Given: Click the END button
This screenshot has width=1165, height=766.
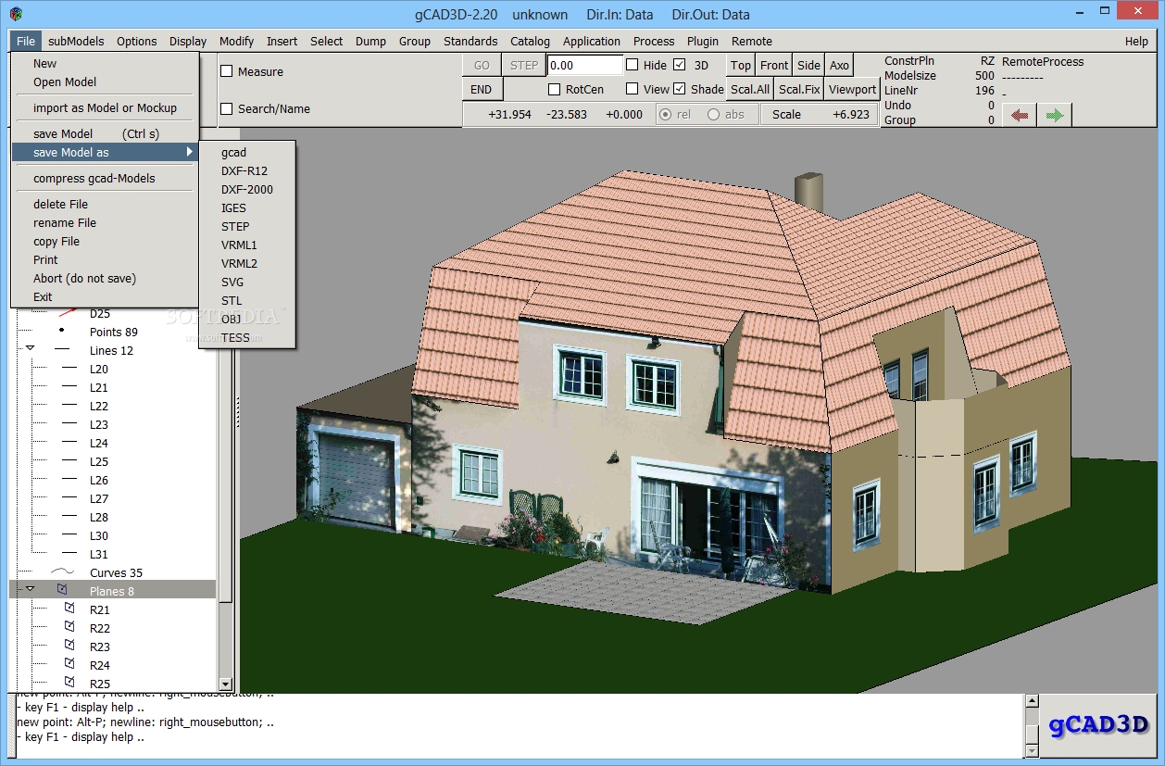Looking at the screenshot, I should [482, 89].
